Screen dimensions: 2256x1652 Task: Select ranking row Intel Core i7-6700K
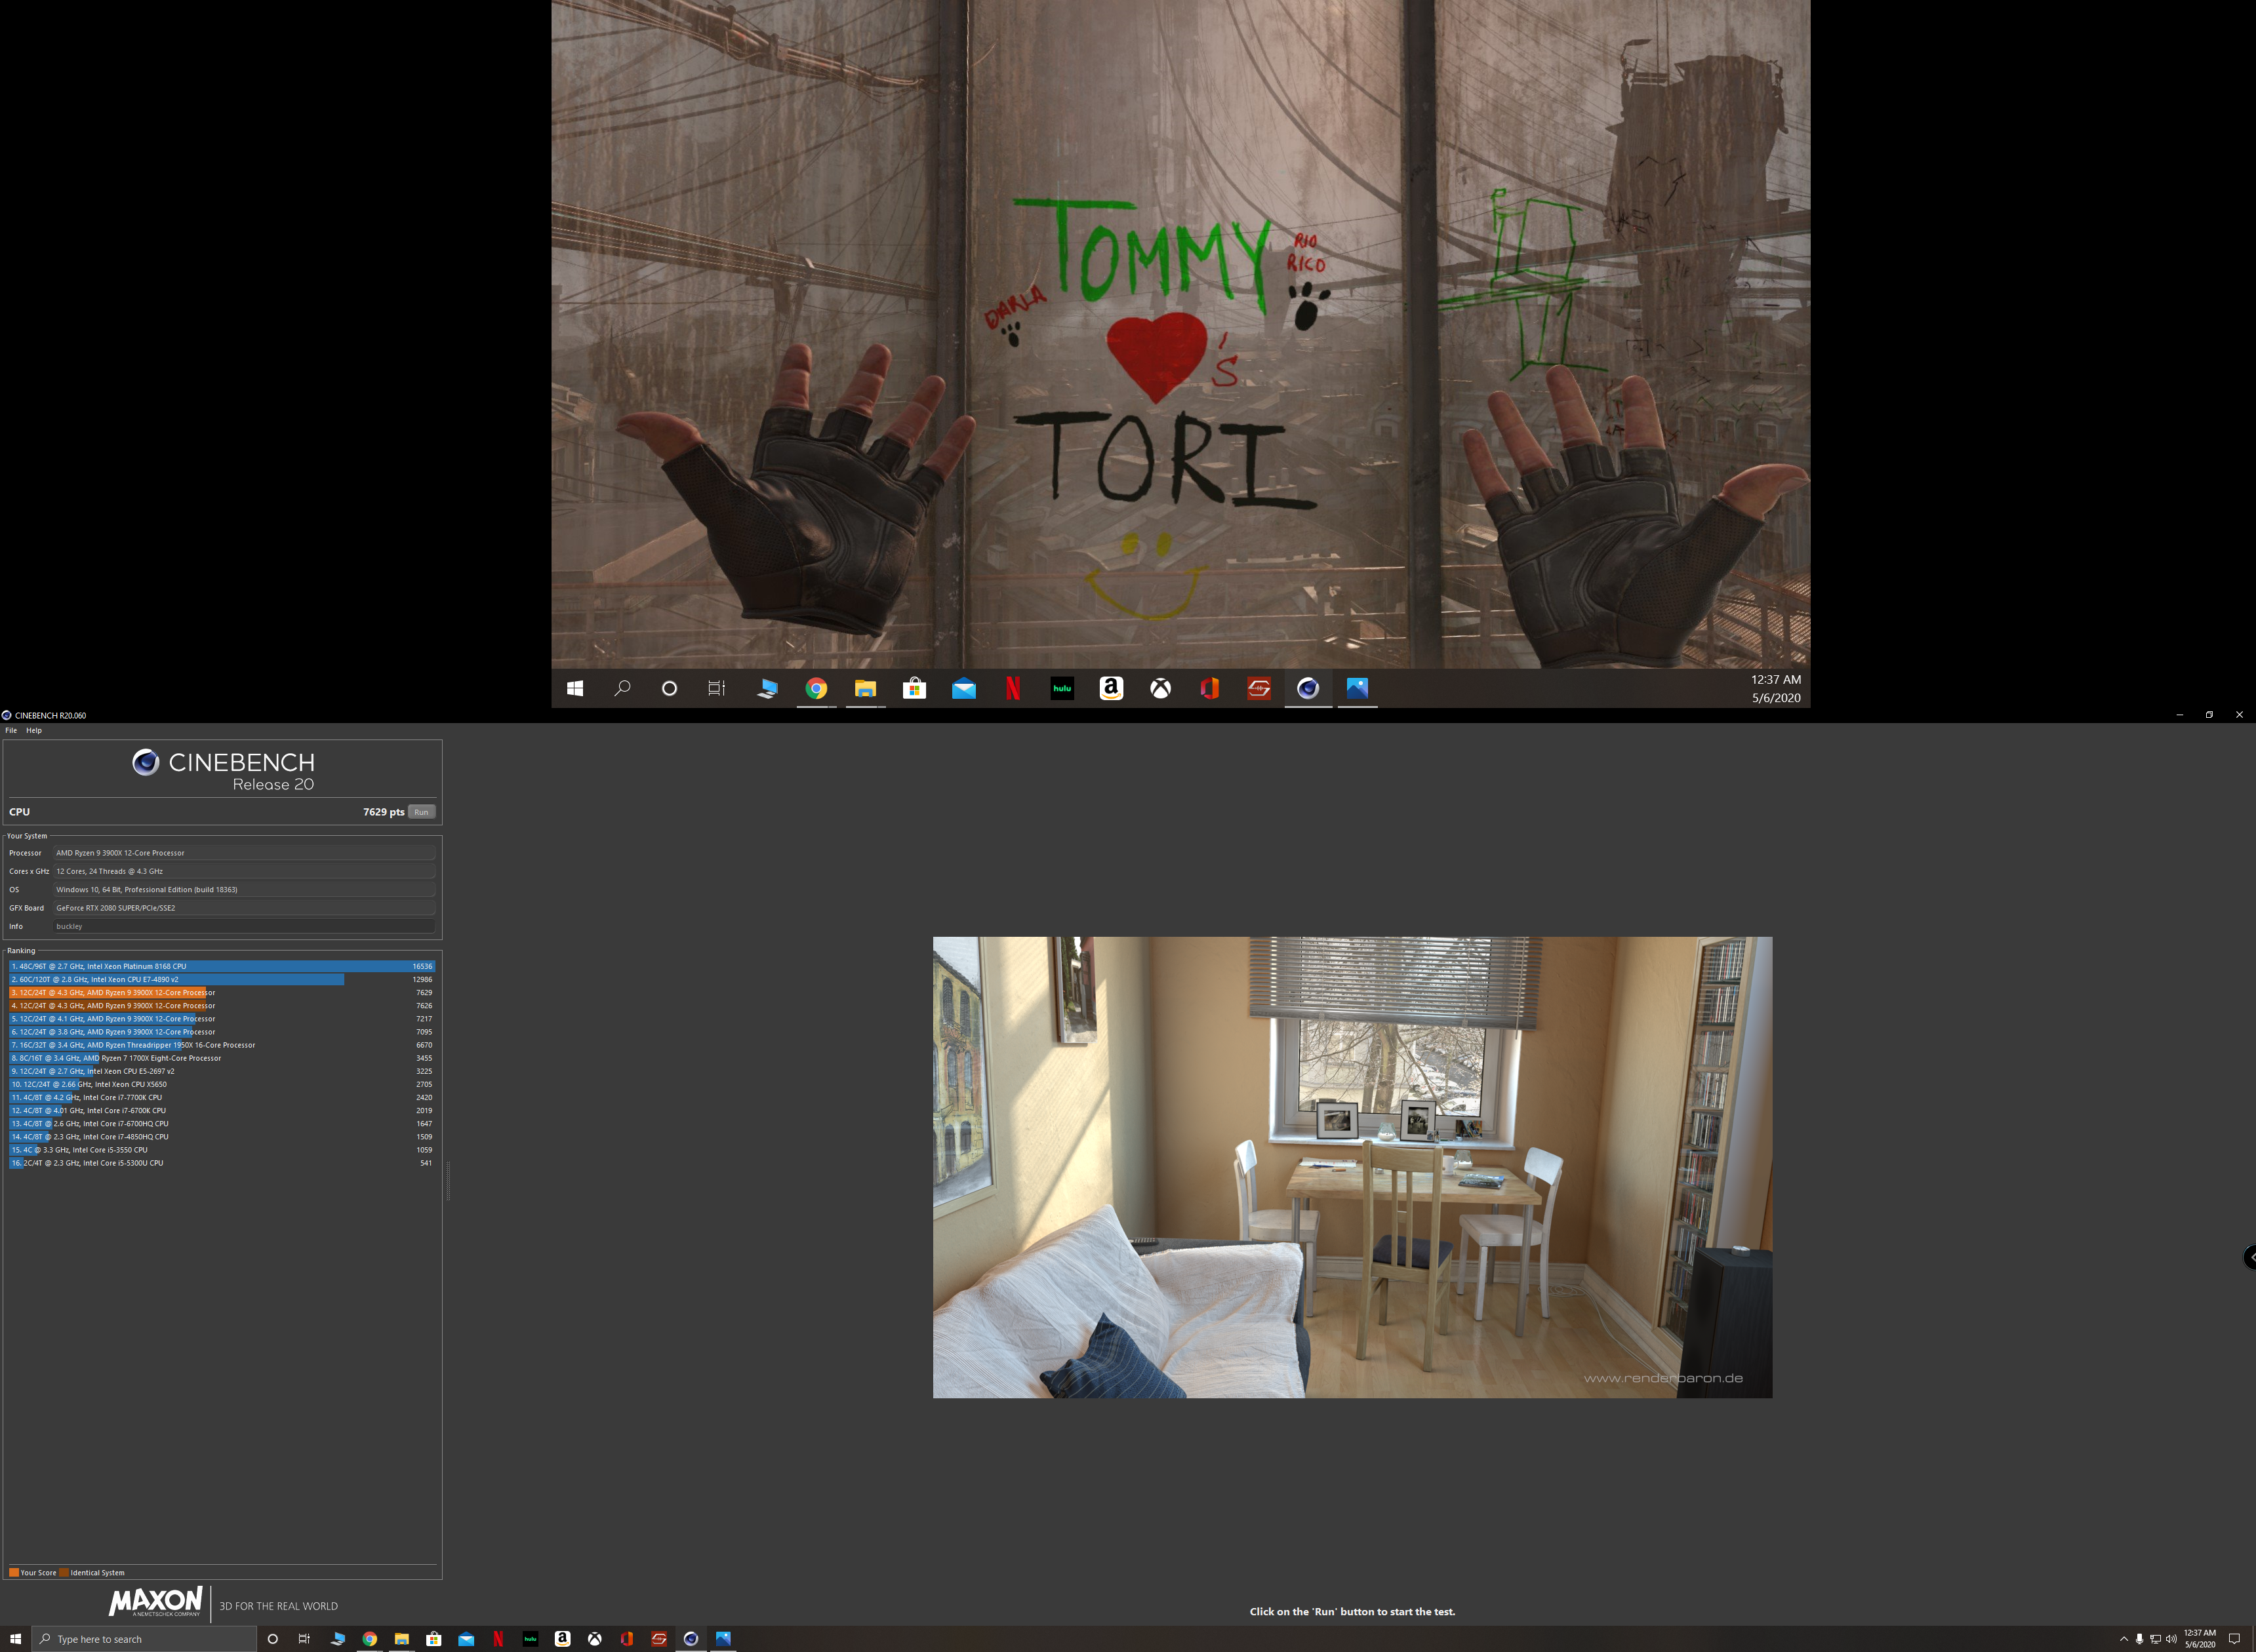(222, 1110)
